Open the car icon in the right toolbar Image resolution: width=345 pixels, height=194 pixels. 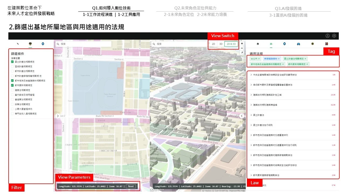coord(298,44)
